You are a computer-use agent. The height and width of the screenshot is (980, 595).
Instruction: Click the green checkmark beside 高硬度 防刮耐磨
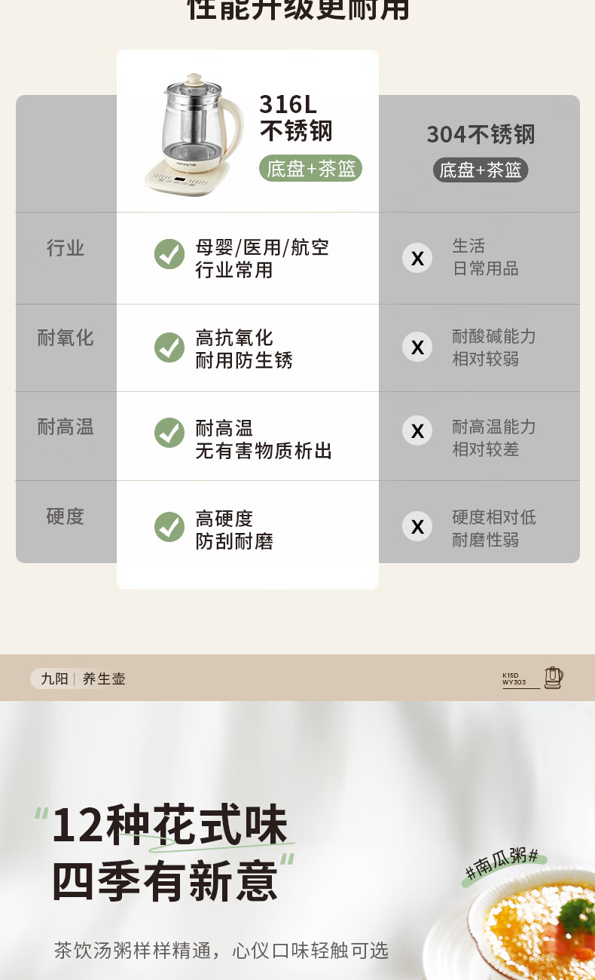pos(169,527)
